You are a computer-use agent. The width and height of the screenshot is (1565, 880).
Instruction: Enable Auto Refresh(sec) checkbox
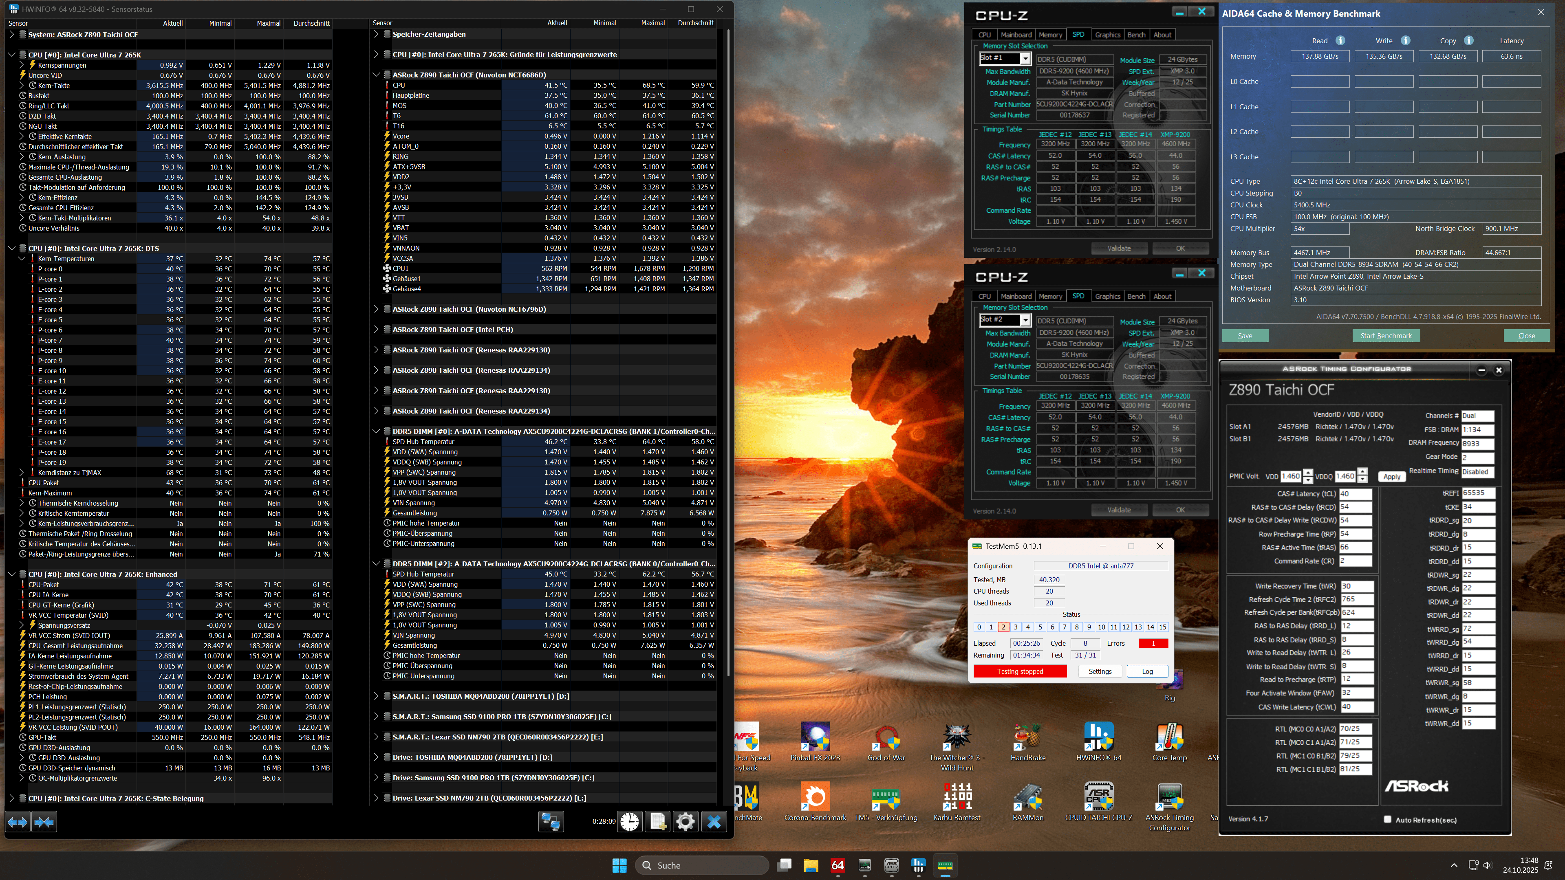1388,819
